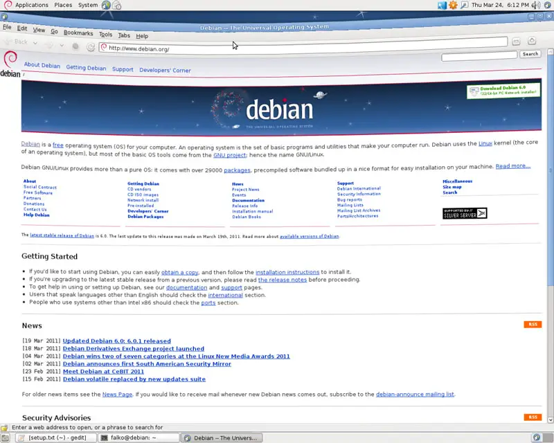Click the greyed-out Forward arrow icon
The image size is (554, 443).
click(x=49, y=45)
